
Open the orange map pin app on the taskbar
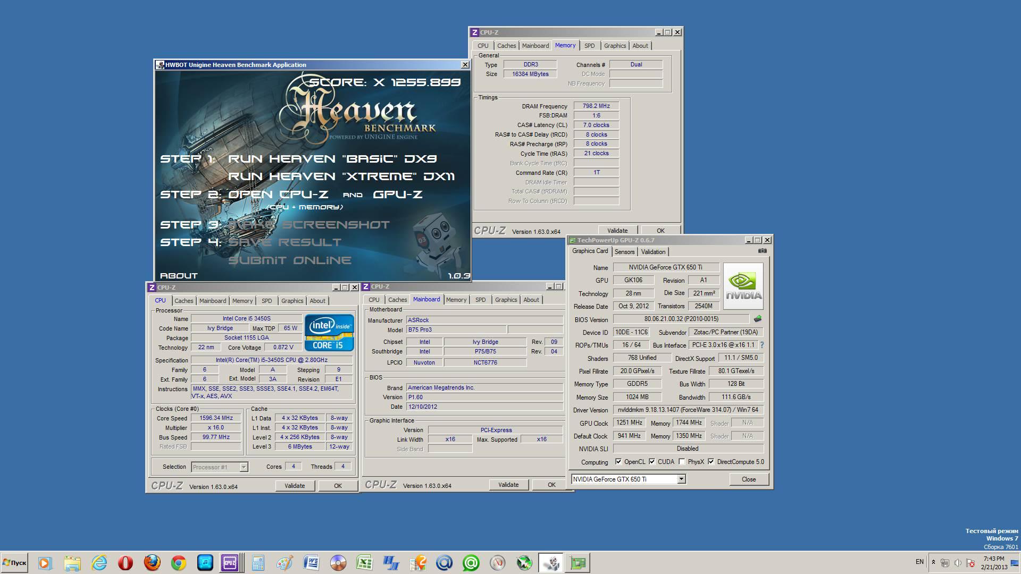coord(418,563)
